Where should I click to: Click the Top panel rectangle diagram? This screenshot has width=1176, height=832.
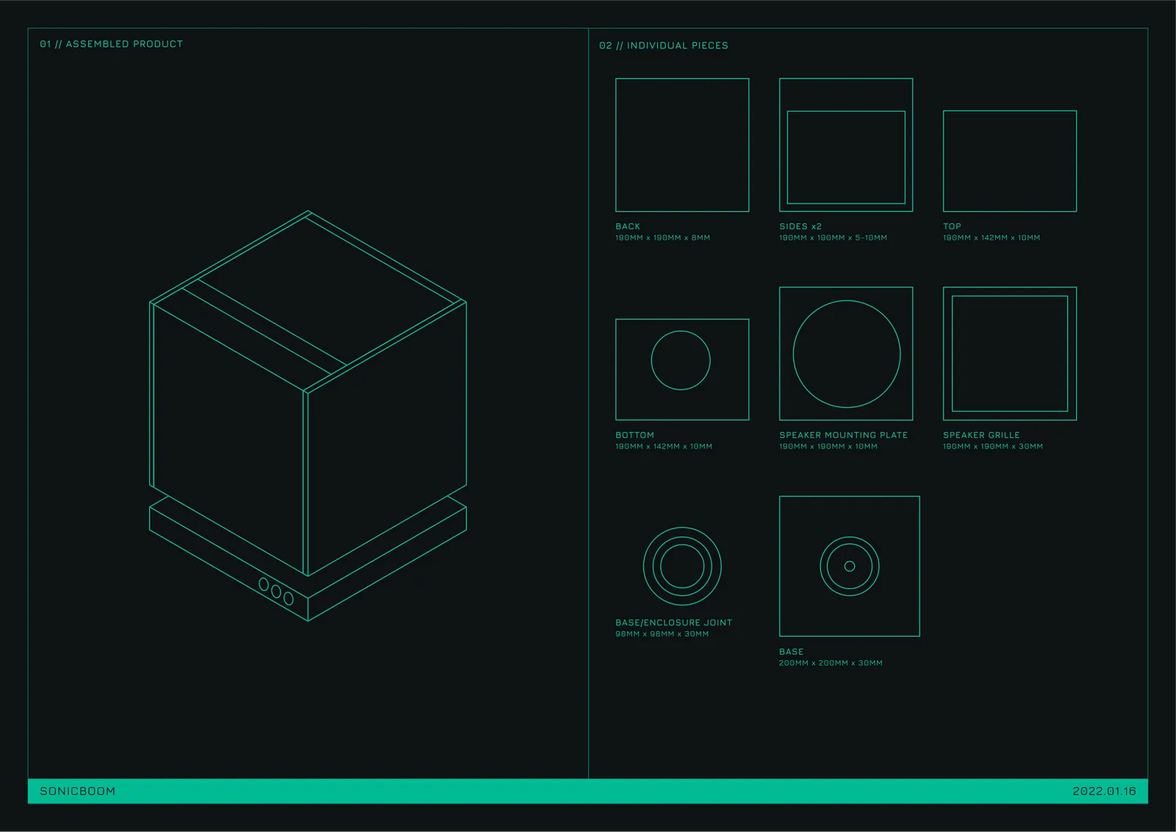[x=1010, y=161]
